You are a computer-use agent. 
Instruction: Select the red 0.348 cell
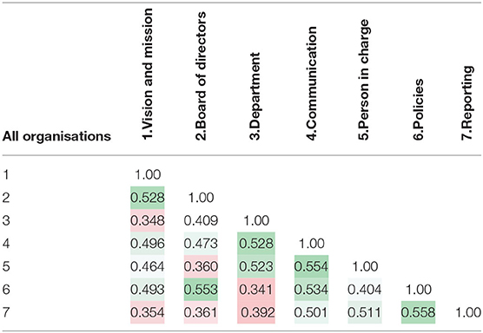(x=147, y=220)
